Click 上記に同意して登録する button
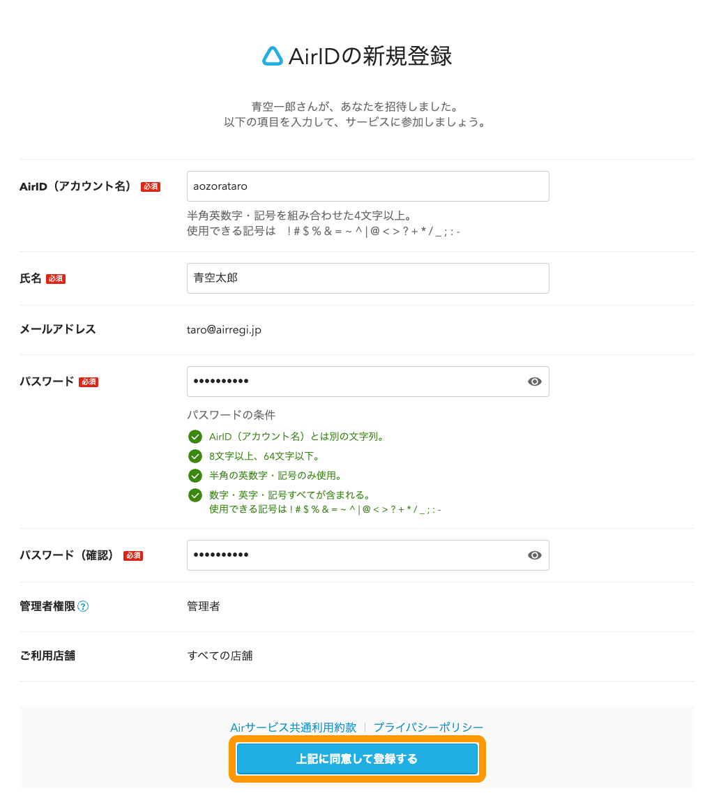714x798 pixels. point(357,759)
